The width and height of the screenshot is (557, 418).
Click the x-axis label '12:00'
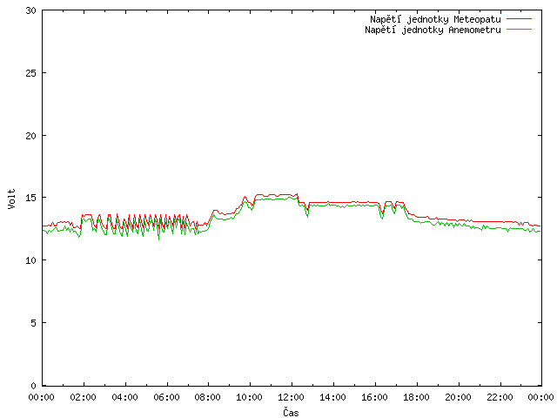pos(292,397)
